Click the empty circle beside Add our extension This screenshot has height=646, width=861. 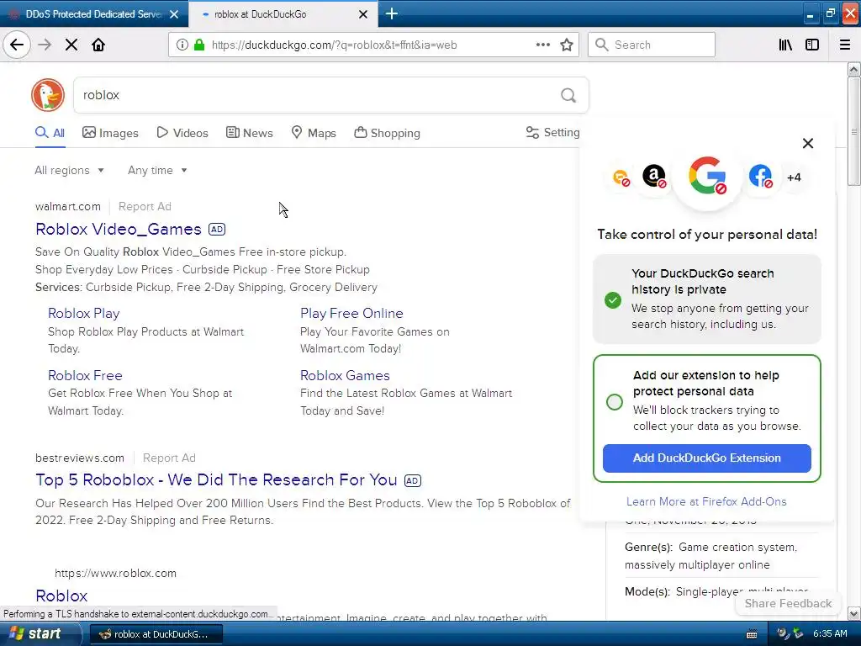[x=615, y=402]
